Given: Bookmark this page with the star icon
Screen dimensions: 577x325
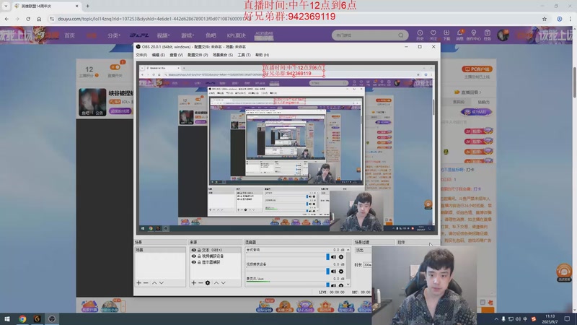Looking at the screenshot, I should (545, 19).
